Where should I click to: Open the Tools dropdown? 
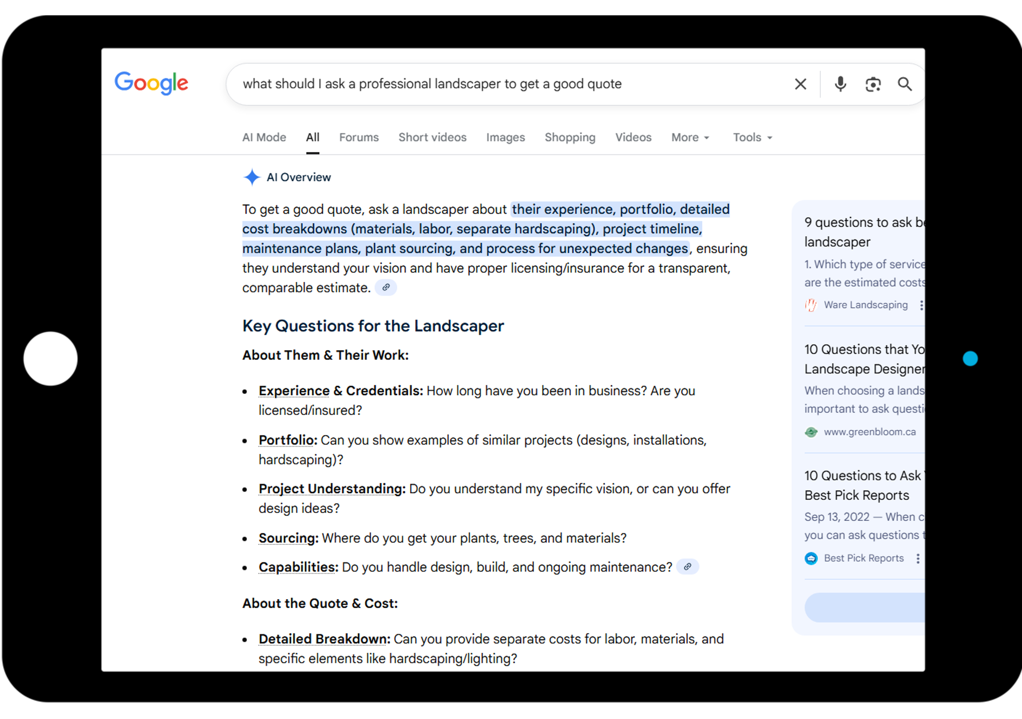point(751,137)
